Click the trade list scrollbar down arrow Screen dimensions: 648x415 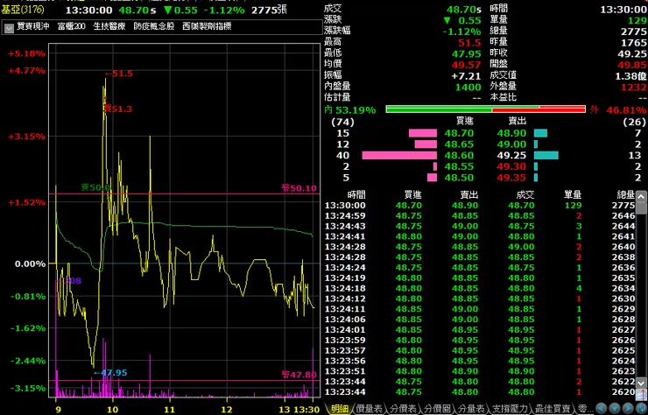[x=641, y=383]
